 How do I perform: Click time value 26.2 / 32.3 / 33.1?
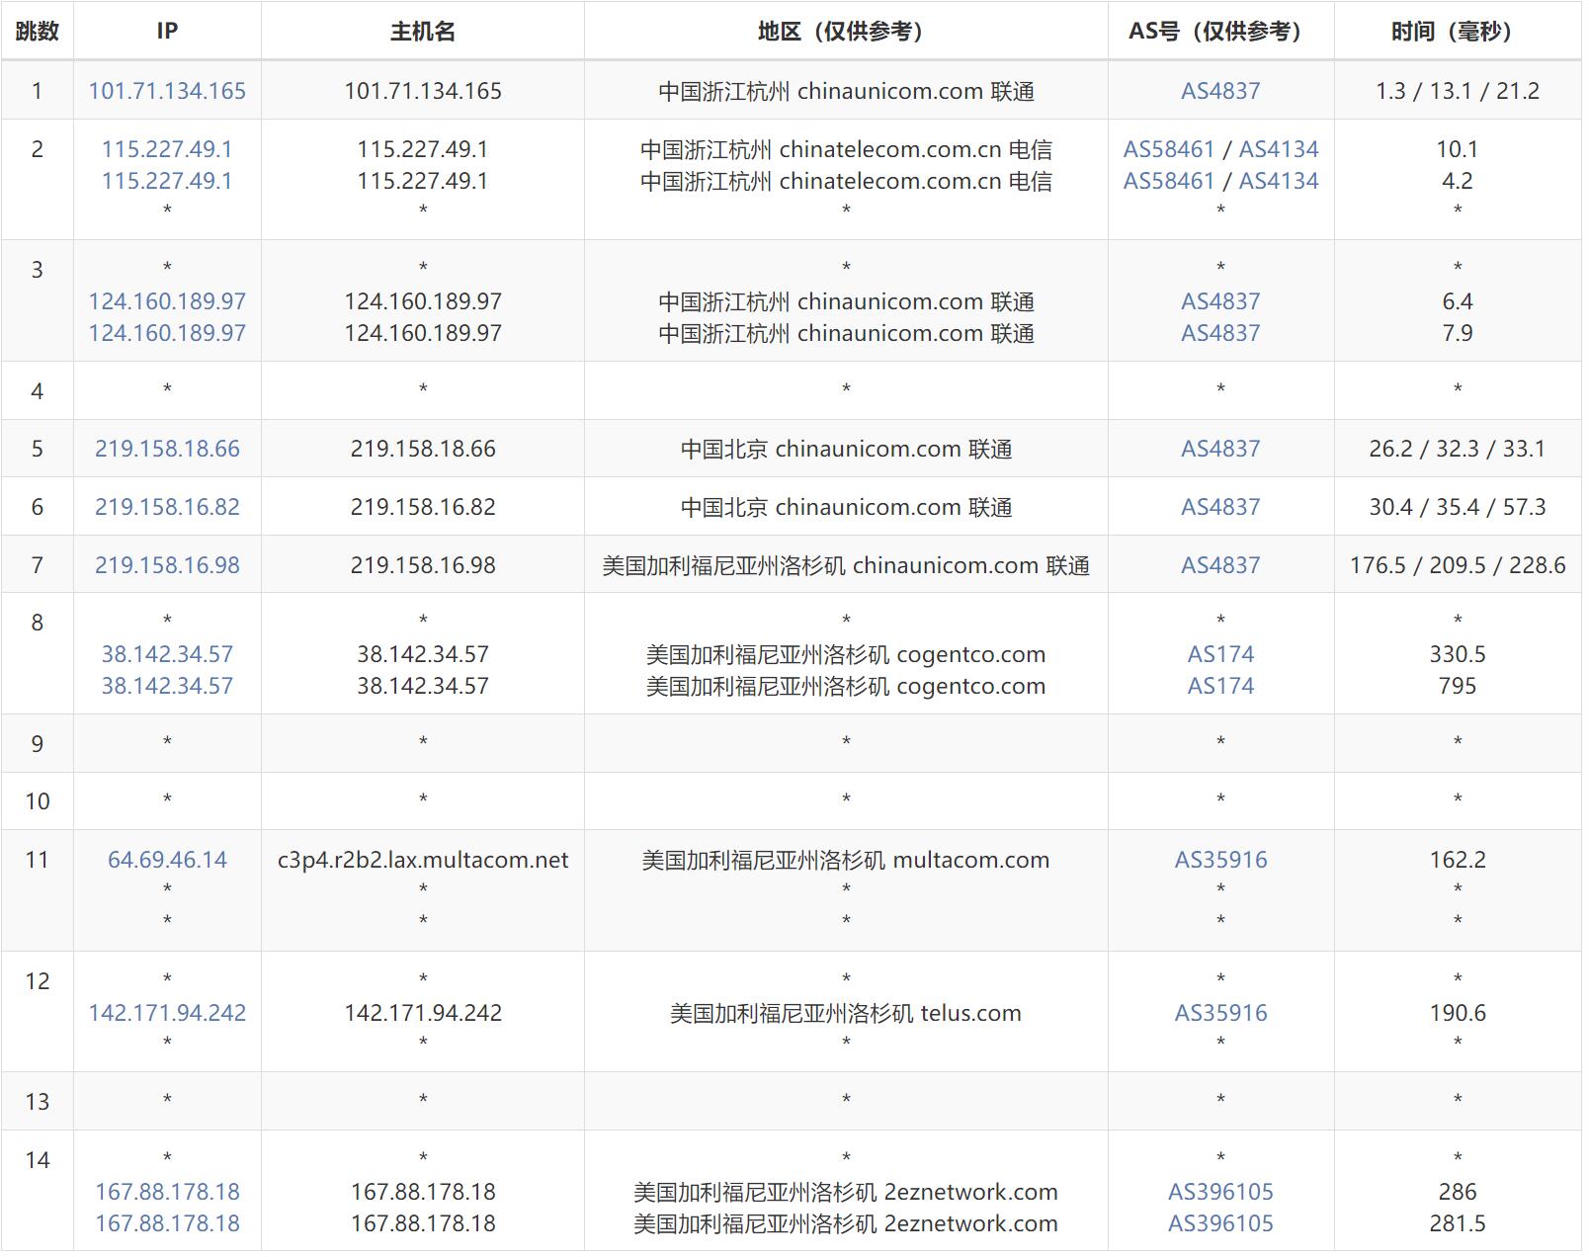coord(1458,449)
